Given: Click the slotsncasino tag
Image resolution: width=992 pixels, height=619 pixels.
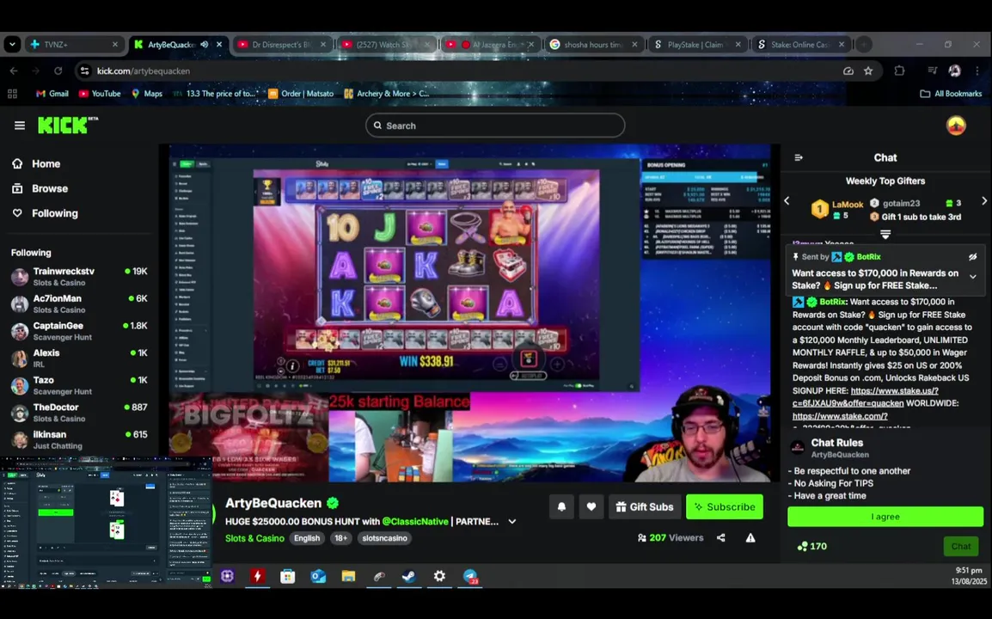Looking at the screenshot, I should coord(384,538).
